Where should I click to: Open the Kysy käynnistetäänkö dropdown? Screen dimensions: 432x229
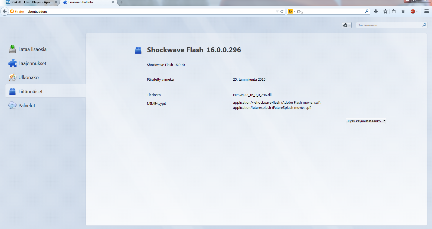pyautogui.click(x=366, y=121)
